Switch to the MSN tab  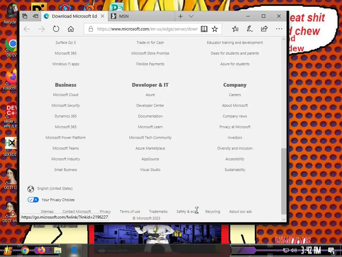coord(142,16)
